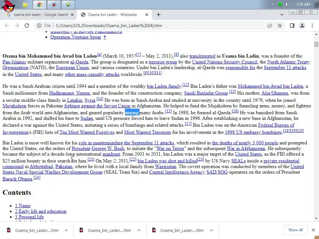Jump to 3 Personal life section
The width and height of the screenshot is (319, 239).
29,217
